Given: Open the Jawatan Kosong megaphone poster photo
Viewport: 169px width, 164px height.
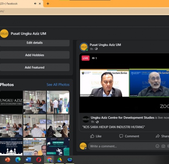Looking at the screenshot, I should point(58,147).
